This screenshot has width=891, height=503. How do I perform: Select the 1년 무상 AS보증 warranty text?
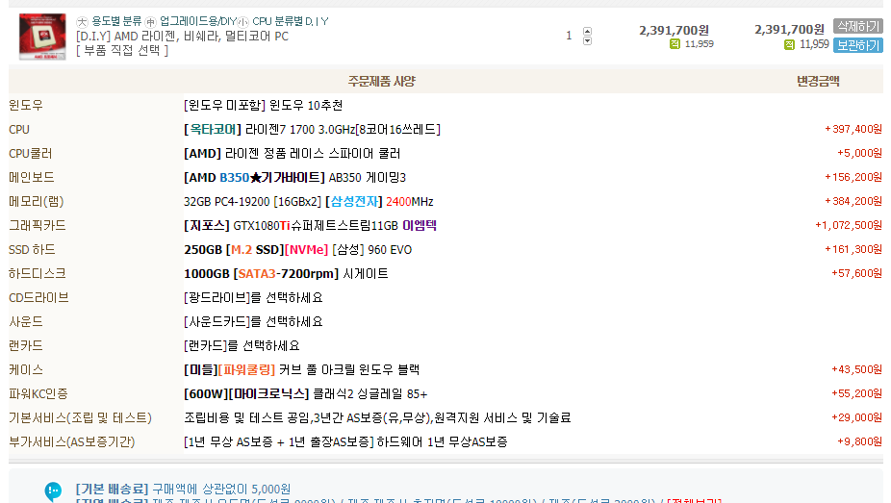click(345, 441)
